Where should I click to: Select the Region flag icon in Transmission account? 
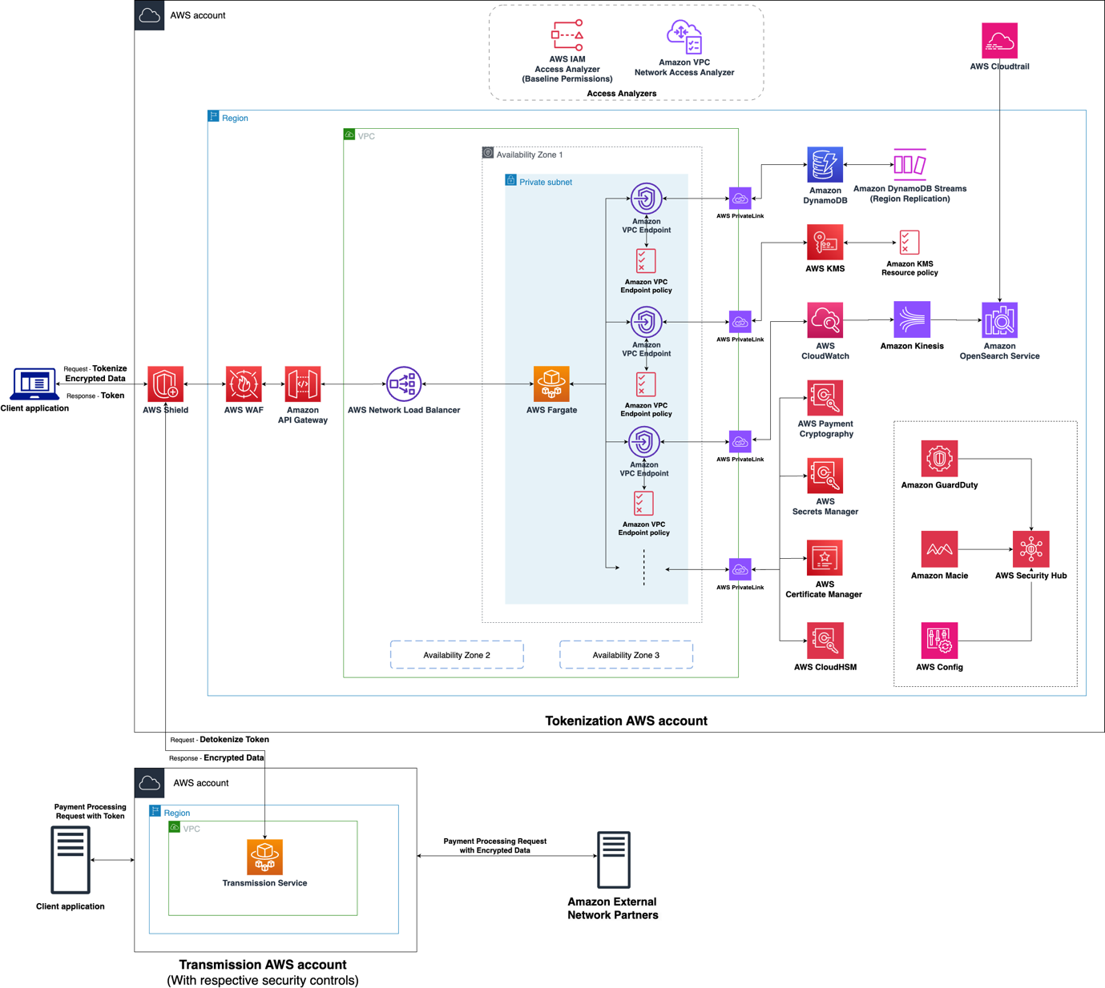[155, 811]
